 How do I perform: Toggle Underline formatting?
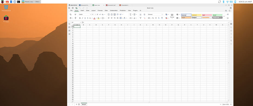pyautogui.click(x=85, y=18)
